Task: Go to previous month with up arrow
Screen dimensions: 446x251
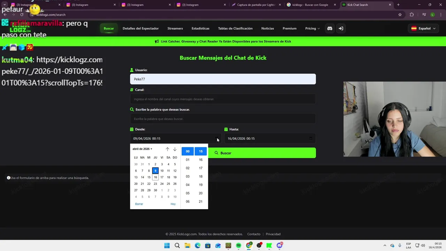Action: (x=167, y=149)
